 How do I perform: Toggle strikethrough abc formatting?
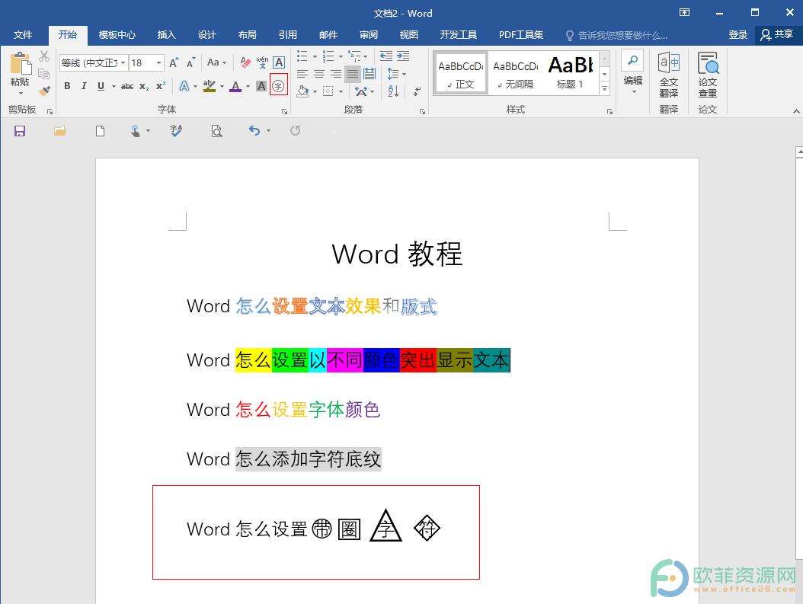point(127,87)
